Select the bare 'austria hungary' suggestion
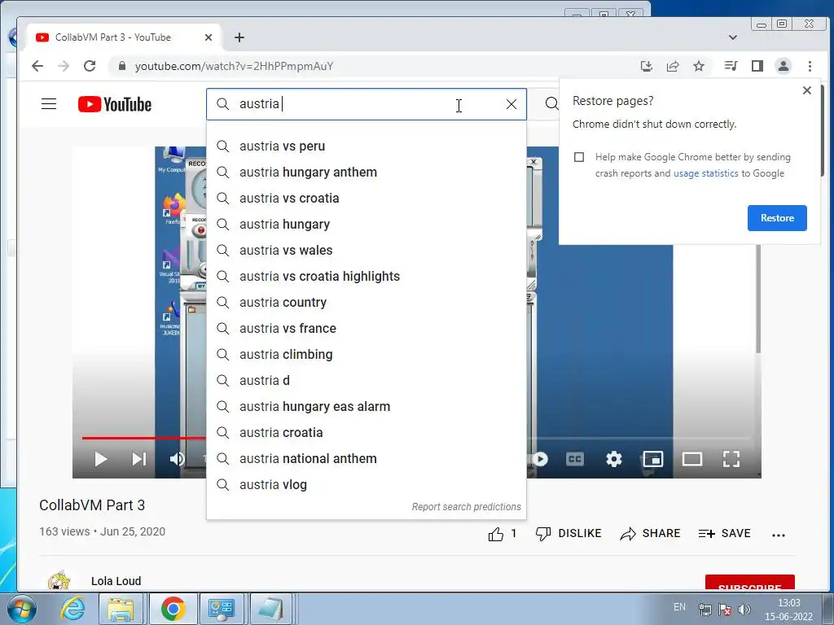Image resolution: width=834 pixels, height=625 pixels. [367, 225]
